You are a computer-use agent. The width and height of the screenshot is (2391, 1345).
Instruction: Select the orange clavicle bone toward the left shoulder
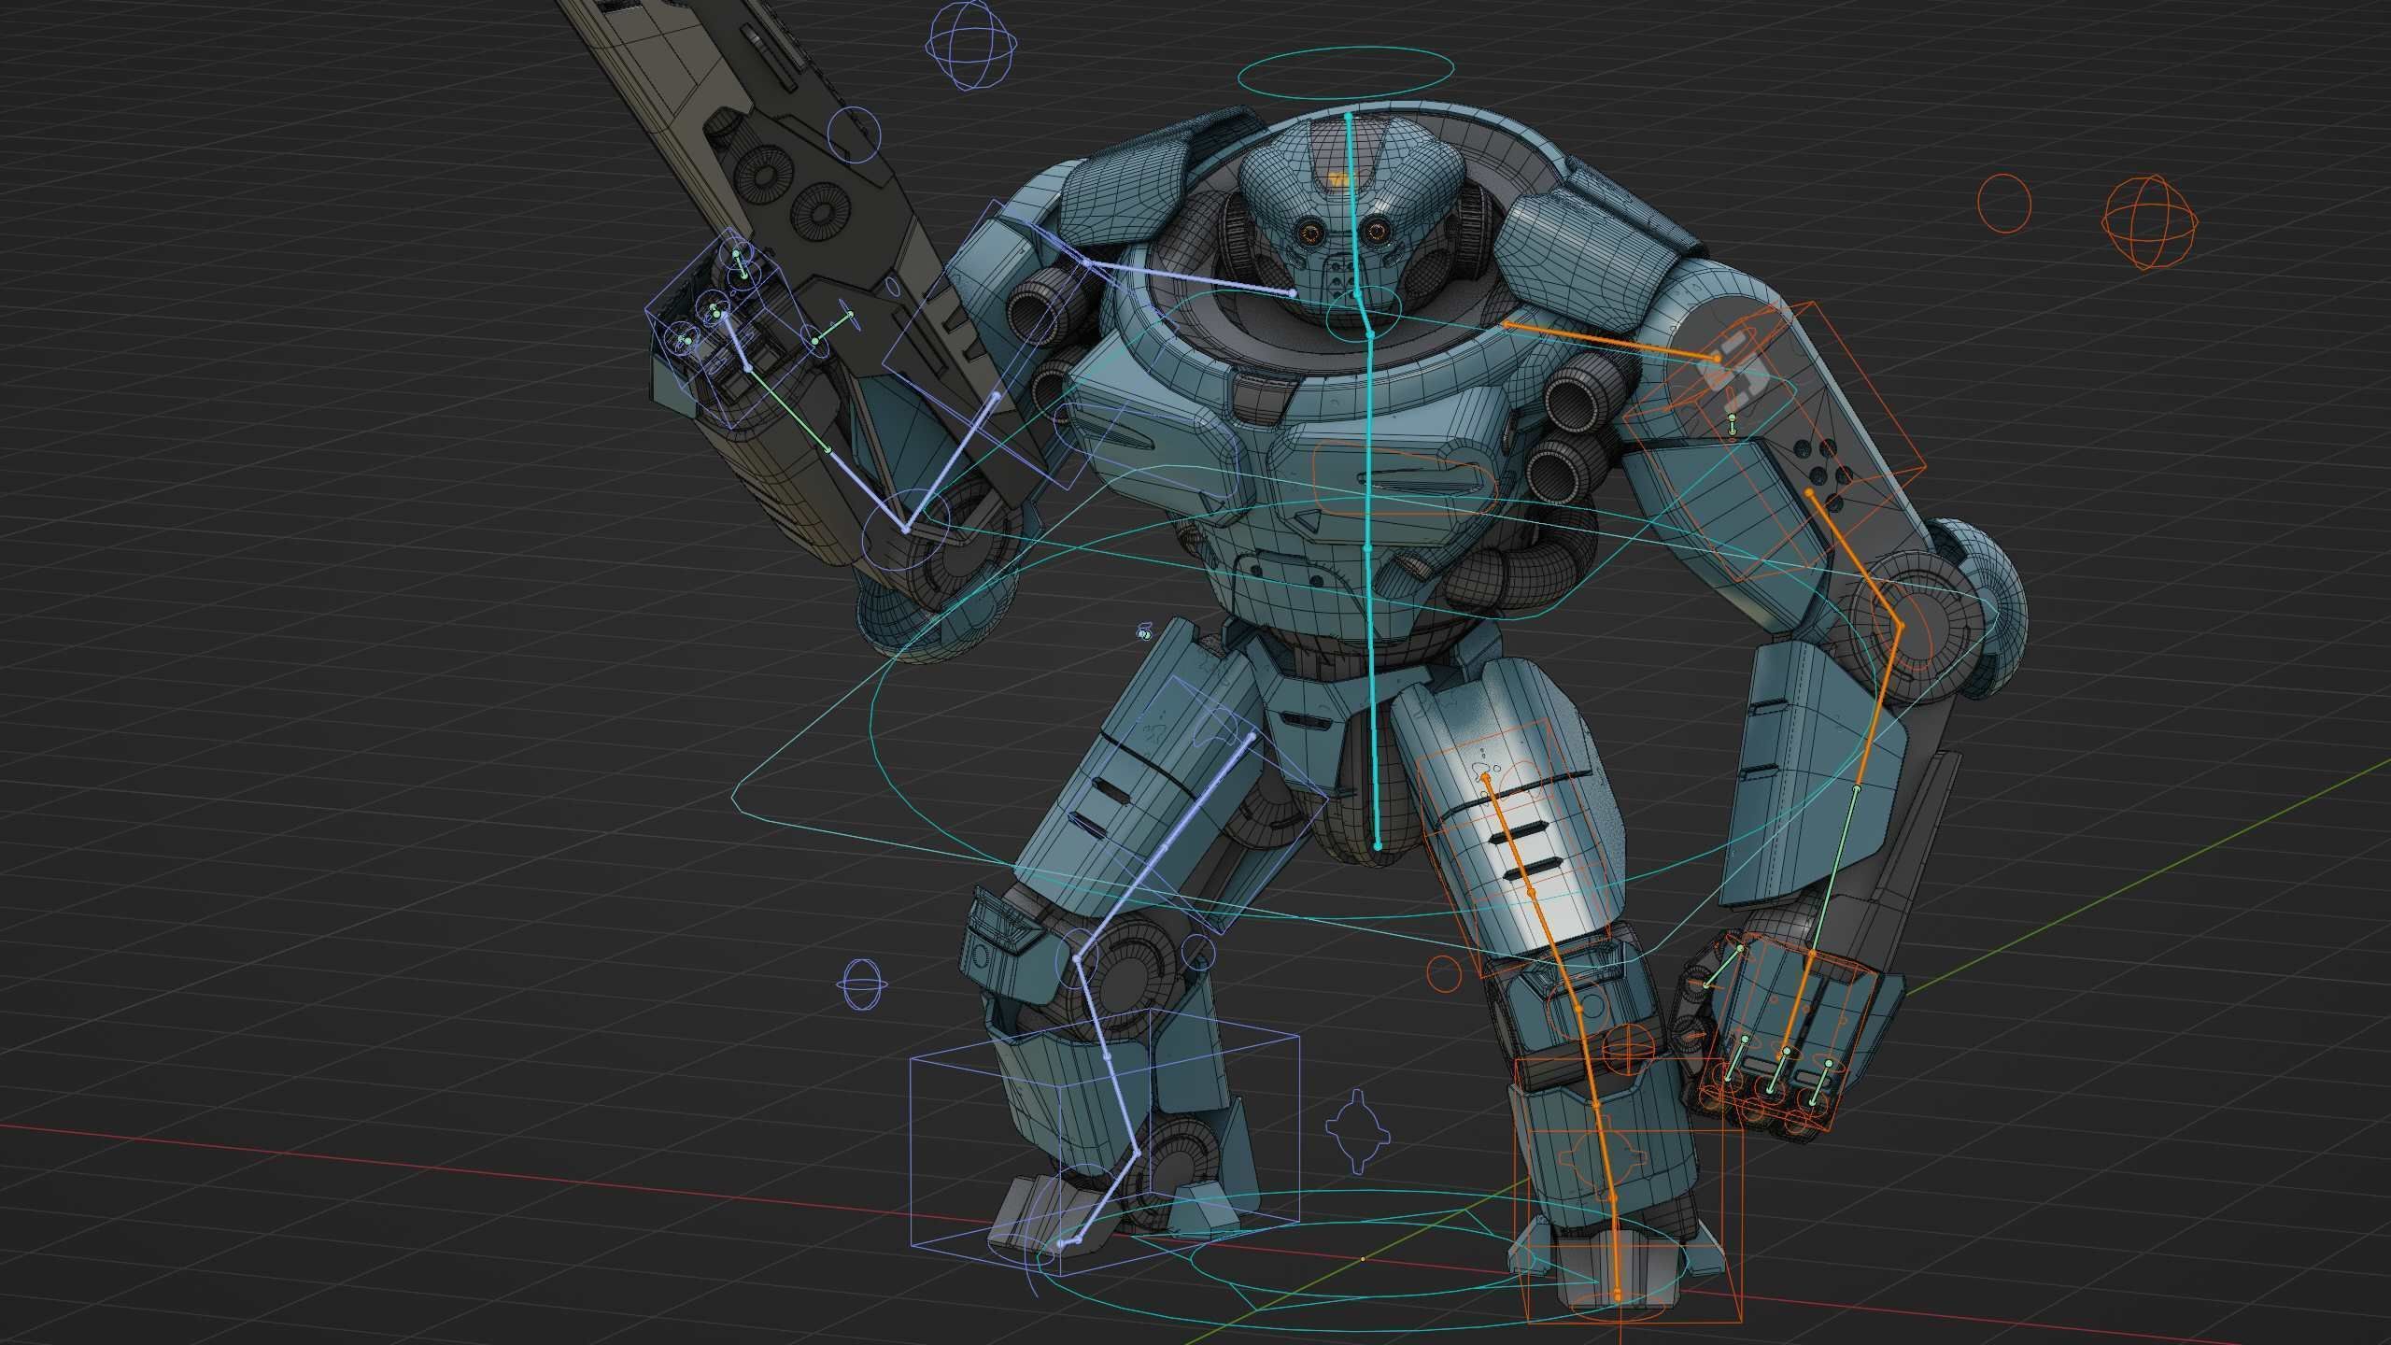(x=1613, y=341)
